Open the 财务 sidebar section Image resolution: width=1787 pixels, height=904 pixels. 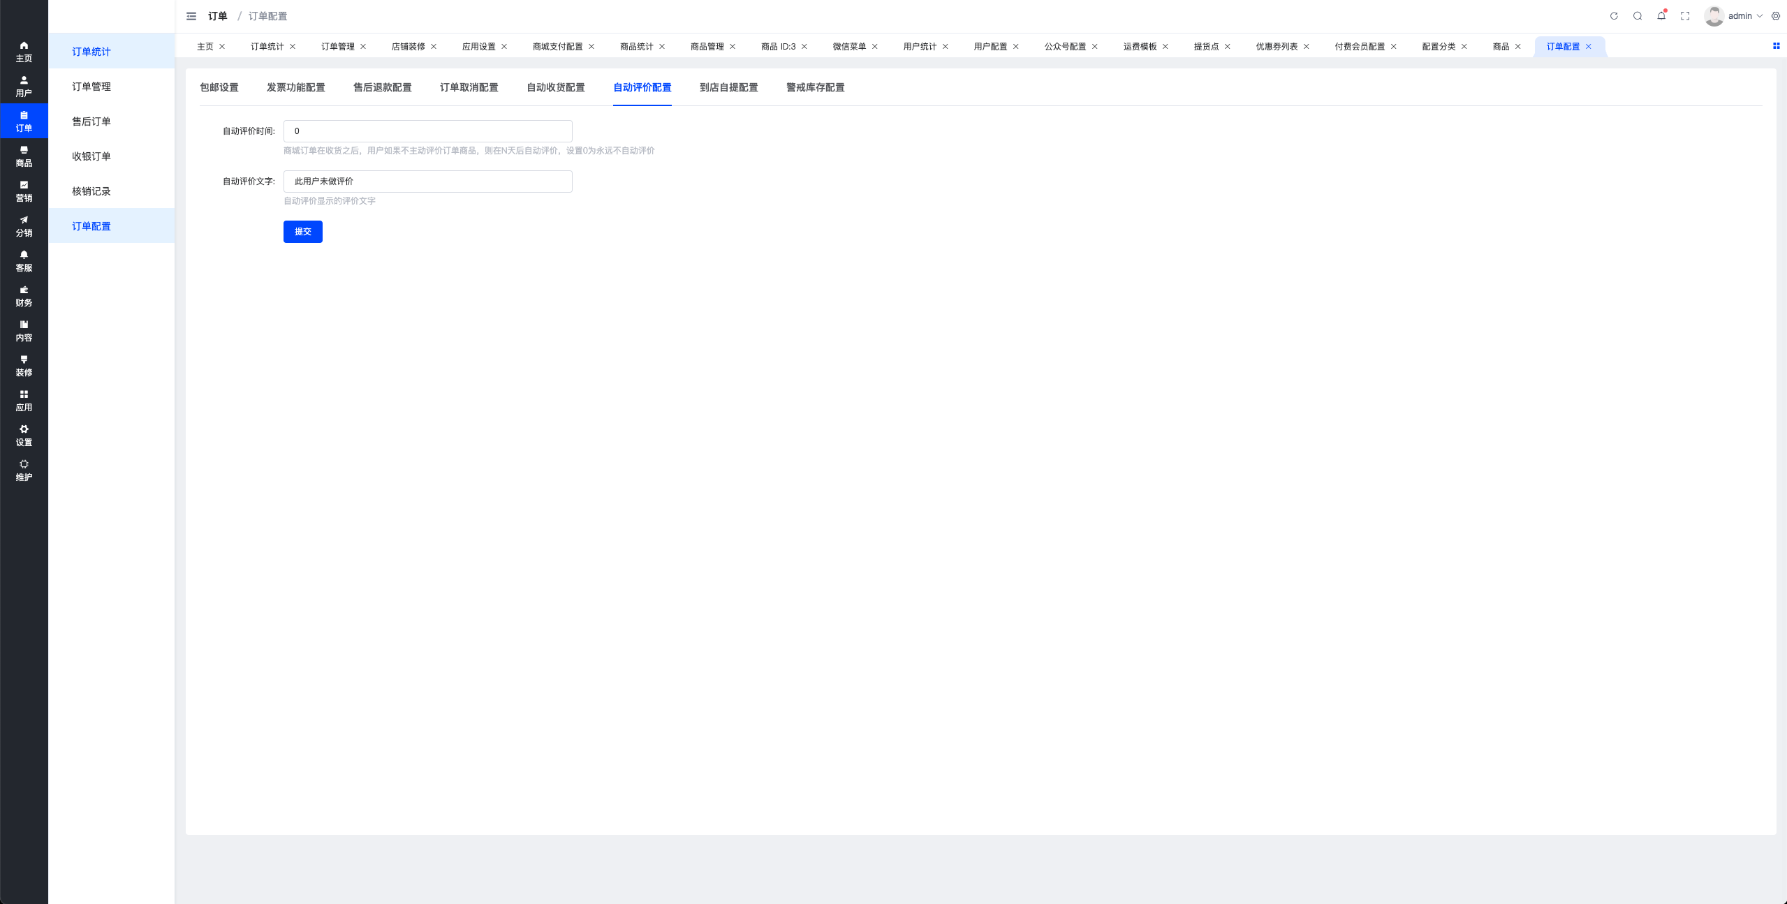click(24, 296)
